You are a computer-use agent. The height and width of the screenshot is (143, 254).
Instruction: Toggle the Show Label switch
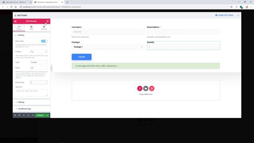(44, 41)
